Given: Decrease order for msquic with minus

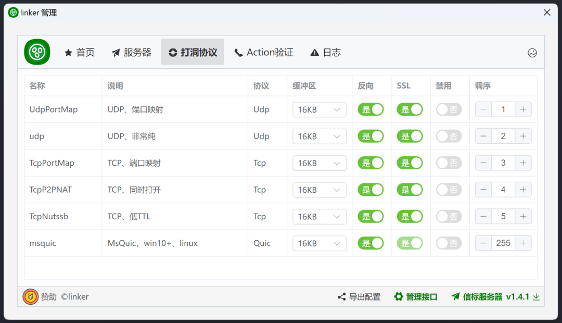Looking at the screenshot, I should tap(483, 243).
